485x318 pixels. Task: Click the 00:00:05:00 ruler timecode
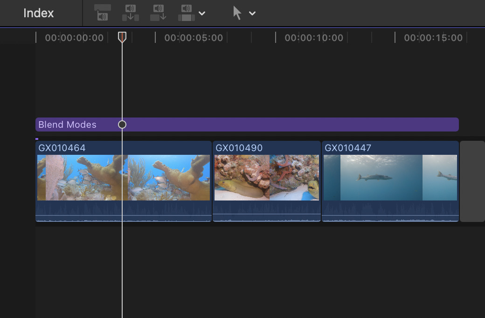pos(194,38)
